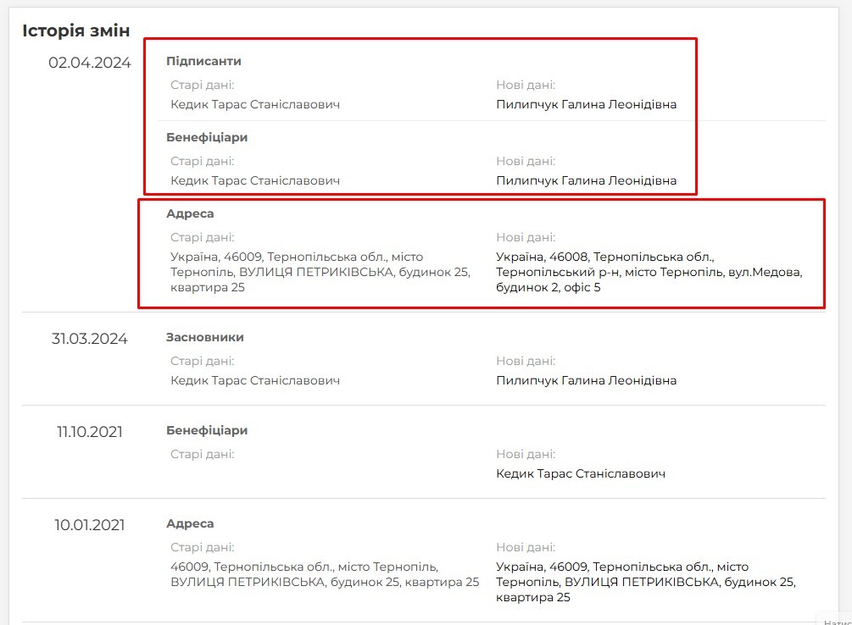
Task: Click 'Бенефіціари' title under 11.10.2021
Action: click(207, 430)
